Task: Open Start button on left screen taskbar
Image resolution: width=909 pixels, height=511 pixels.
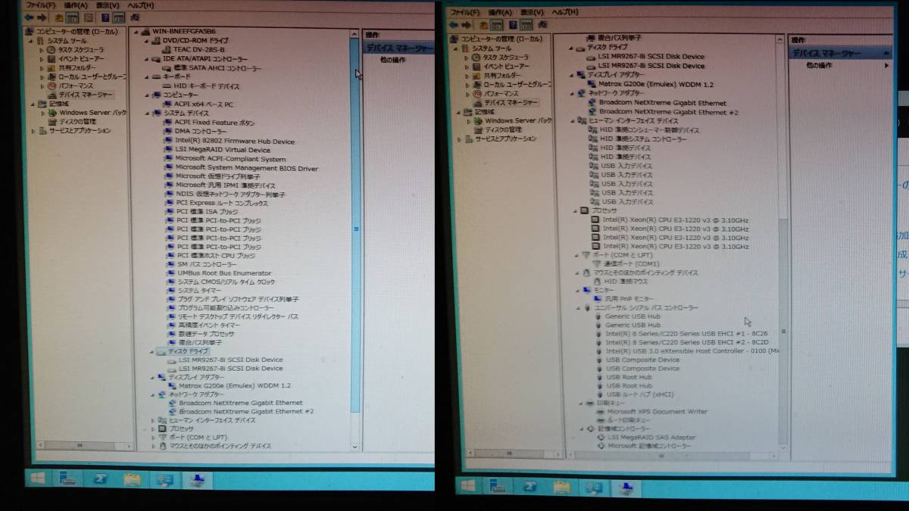Action: [x=36, y=478]
